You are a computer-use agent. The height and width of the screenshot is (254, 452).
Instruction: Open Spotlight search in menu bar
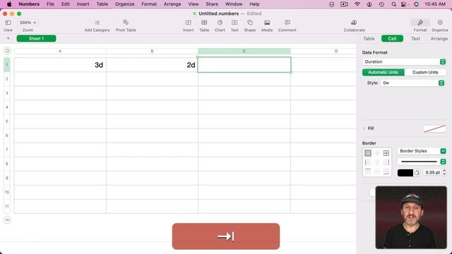pyautogui.click(x=393, y=4)
